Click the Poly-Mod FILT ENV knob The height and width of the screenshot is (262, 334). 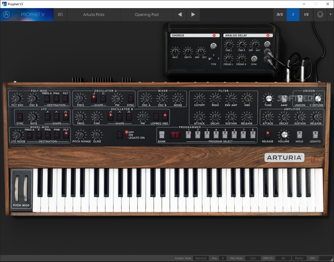pyautogui.click(x=17, y=99)
